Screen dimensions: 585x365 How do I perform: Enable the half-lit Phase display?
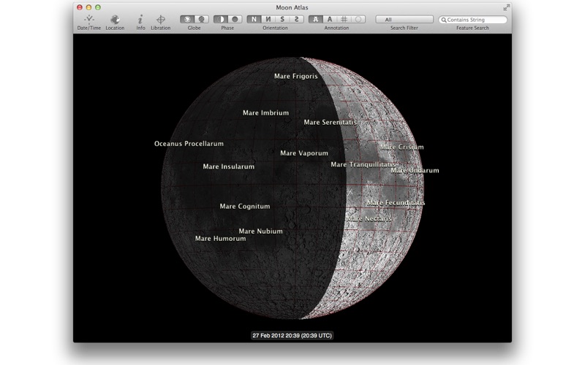(221, 19)
